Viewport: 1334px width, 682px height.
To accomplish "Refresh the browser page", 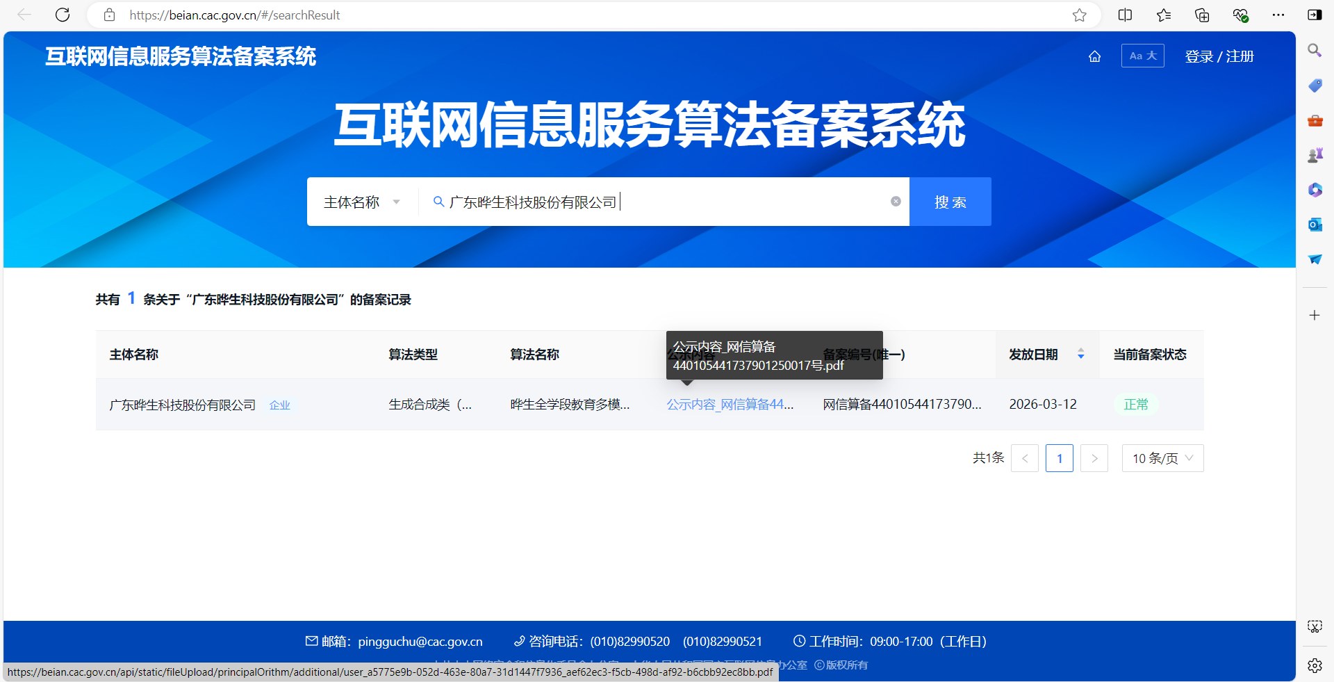I will coord(63,15).
